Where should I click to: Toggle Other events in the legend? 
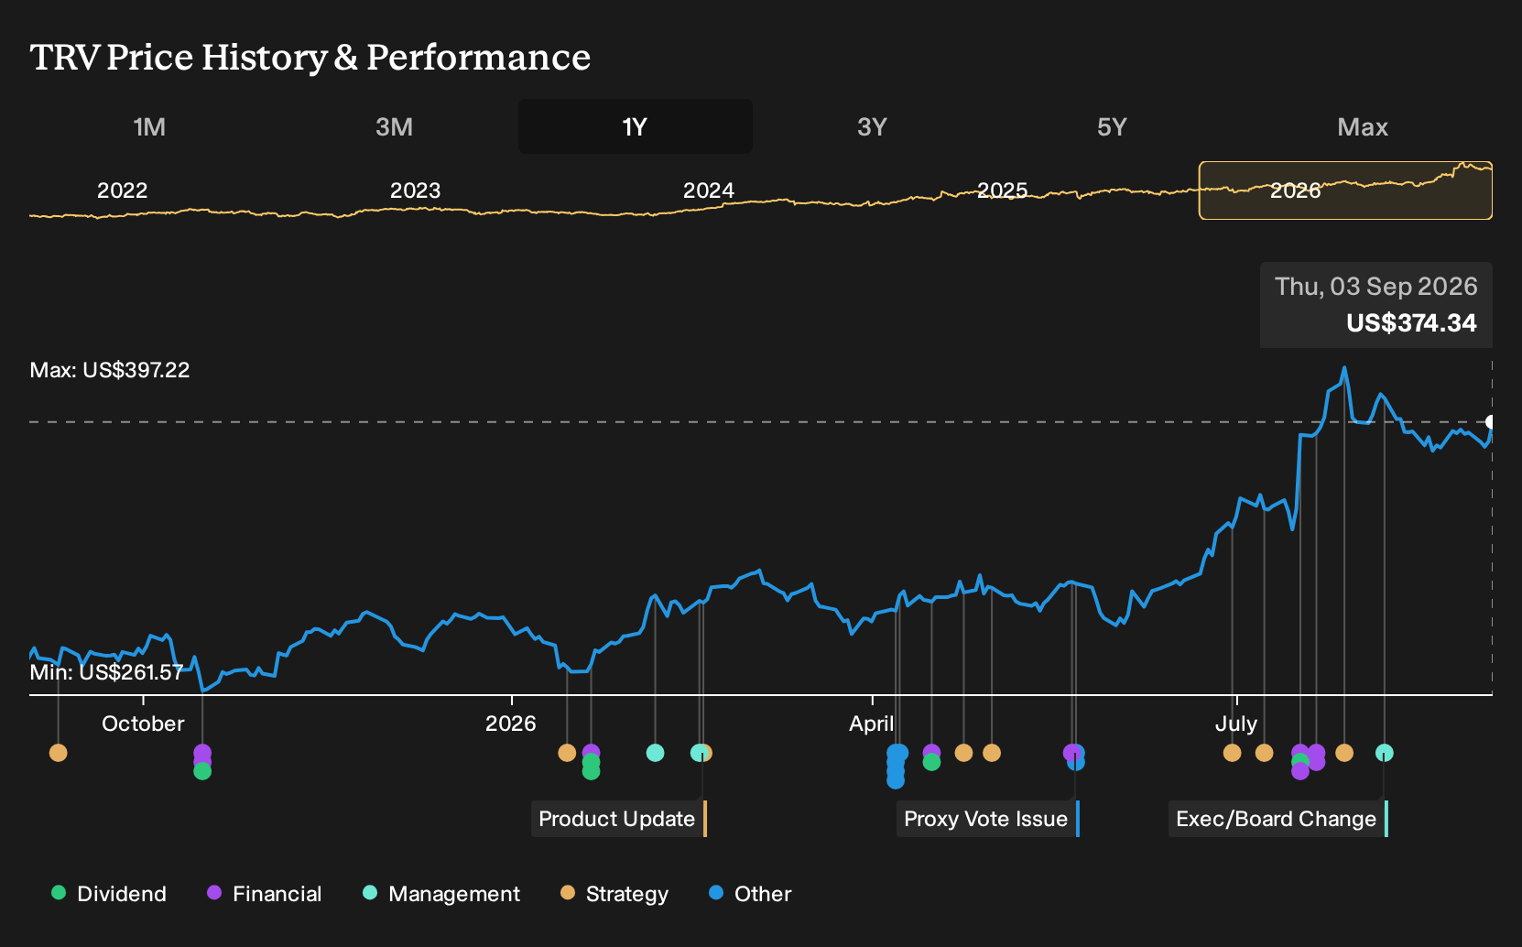tap(750, 894)
